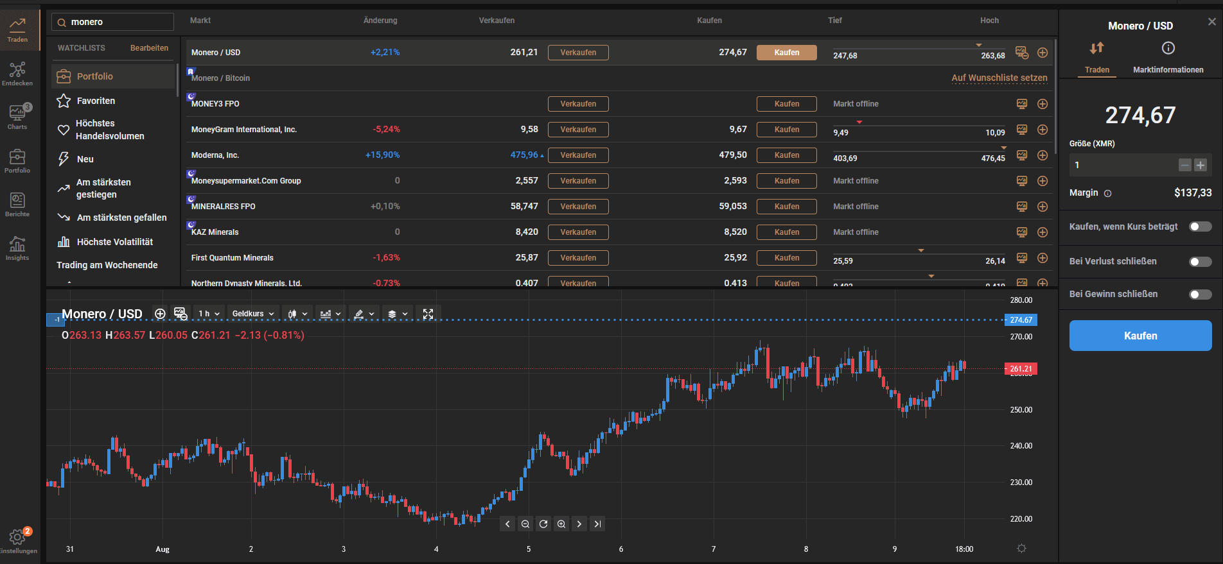Click Monero / Bitcoin market row
Viewport: 1223px width, 564px height.
(620, 78)
